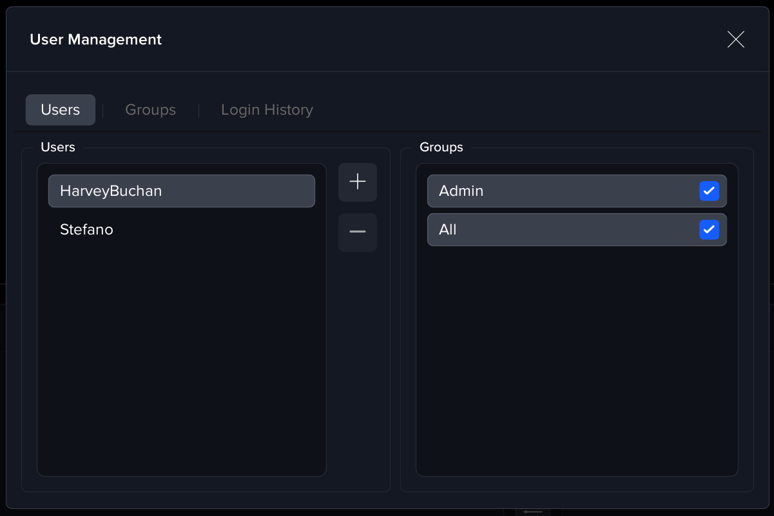Image resolution: width=774 pixels, height=516 pixels.
Task: Click the arrow icon below the dialog
Action: (x=532, y=511)
